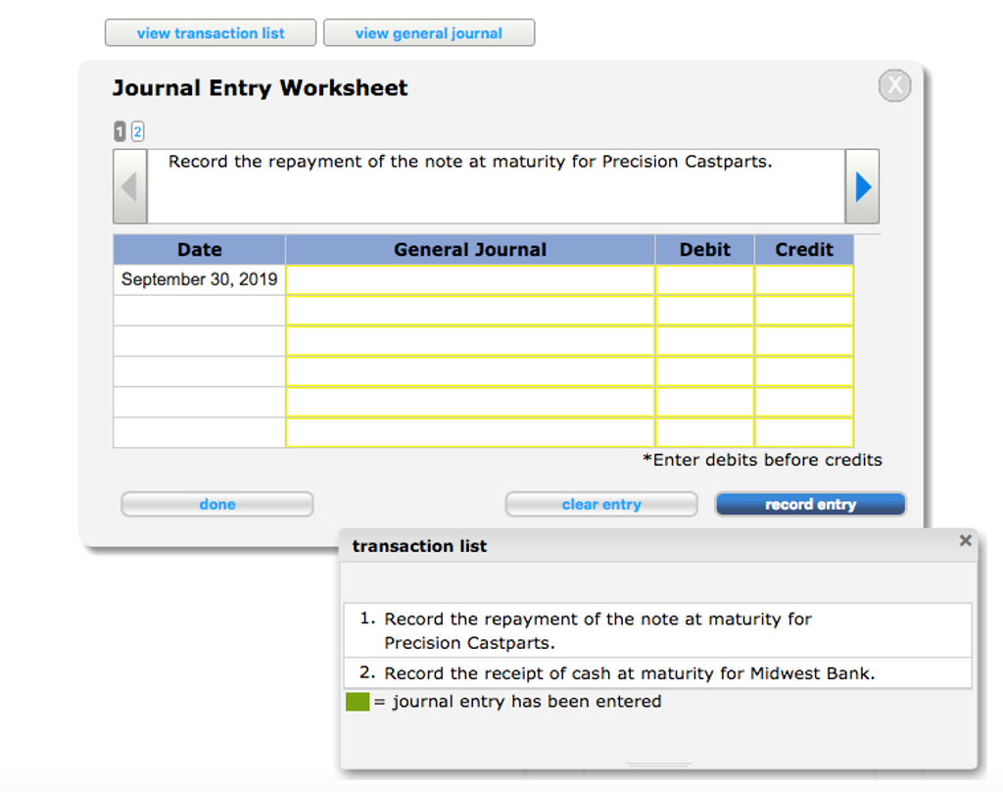Screen dimensions: 1003x792
Task: Select fourth row Credit field
Action: (804, 371)
